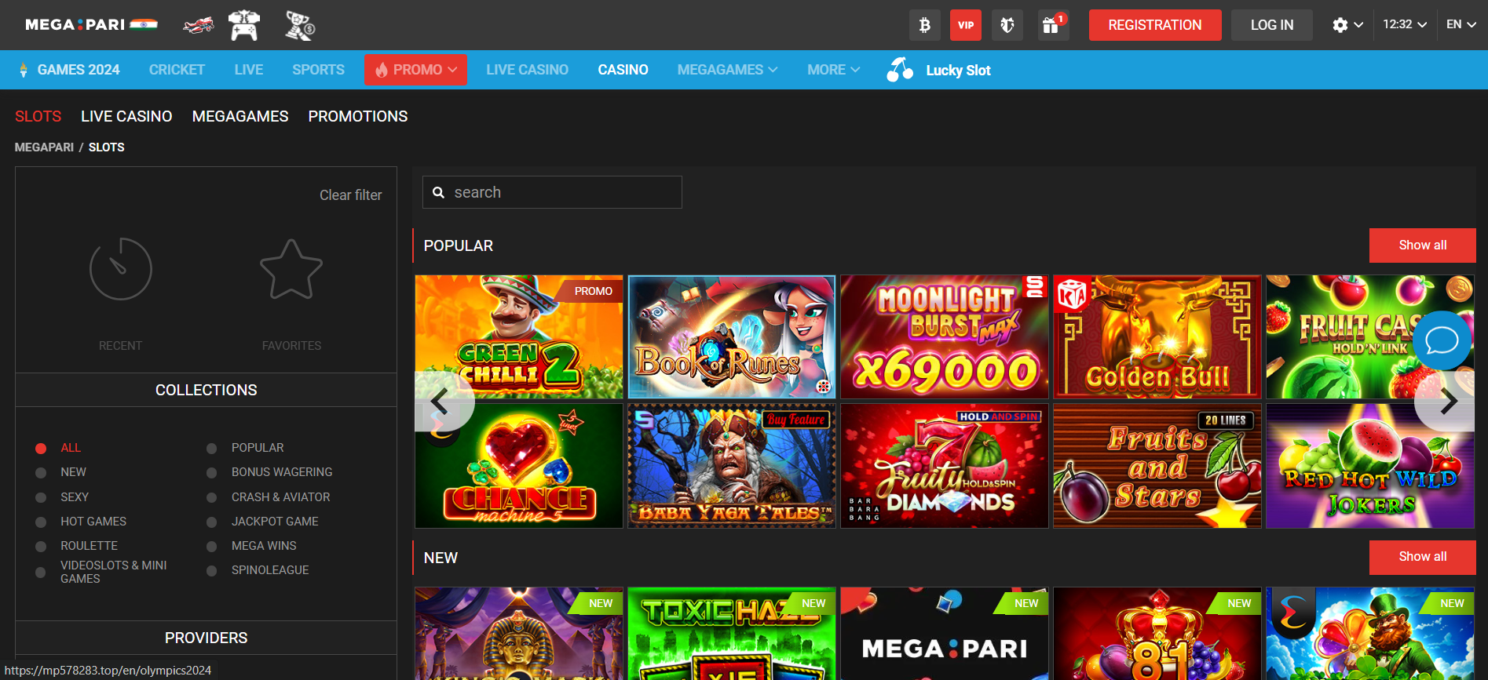Click Show all for Popular games
The height and width of the screenshot is (680, 1488).
tap(1422, 245)
